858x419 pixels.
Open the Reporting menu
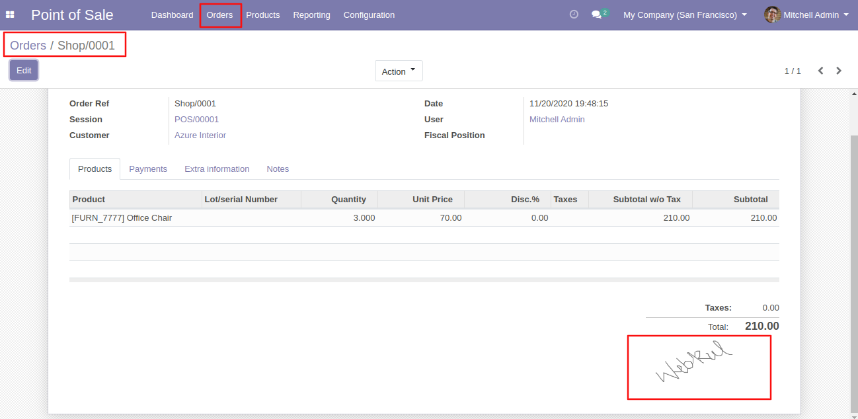point(311,15)
